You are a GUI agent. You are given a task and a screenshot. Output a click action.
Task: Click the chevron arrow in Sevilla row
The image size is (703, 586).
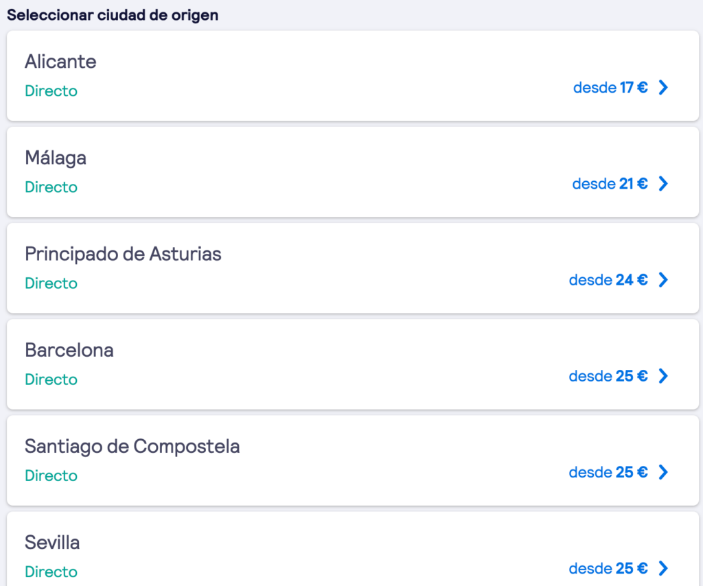click(663, 568)
